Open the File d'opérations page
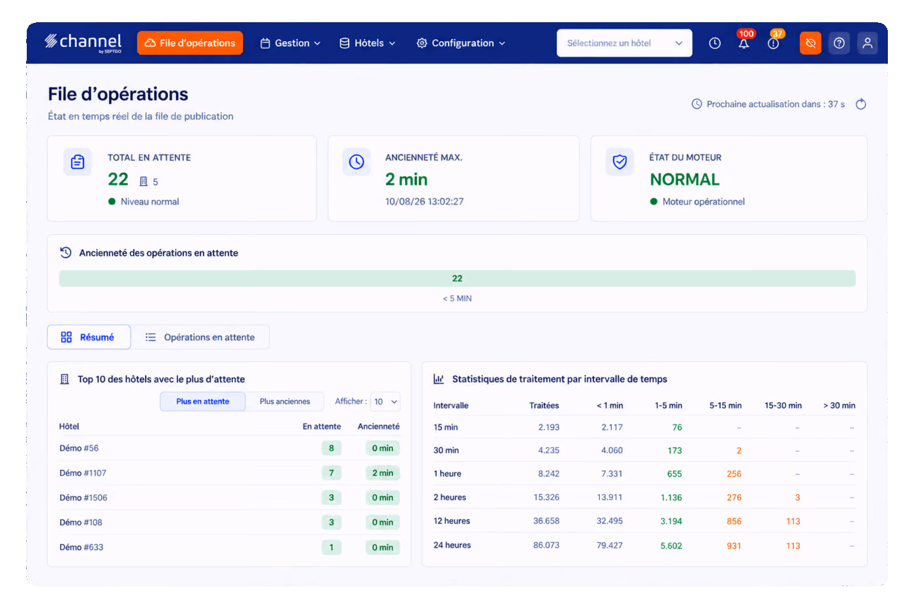Viewport: 914px width, 609px height. pos(190,43)
